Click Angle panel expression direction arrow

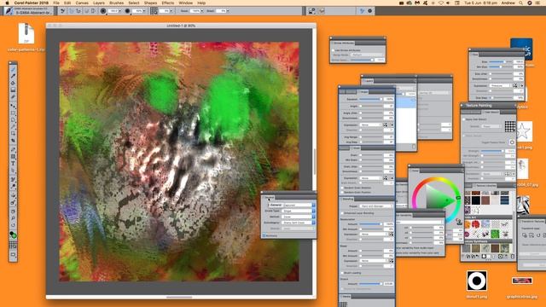[x=392, y=125]
